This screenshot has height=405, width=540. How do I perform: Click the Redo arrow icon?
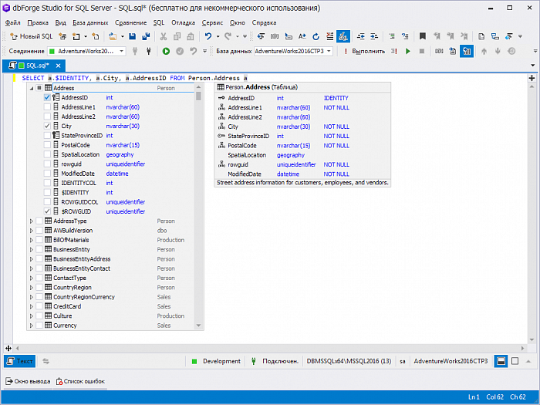pos(228,36)
